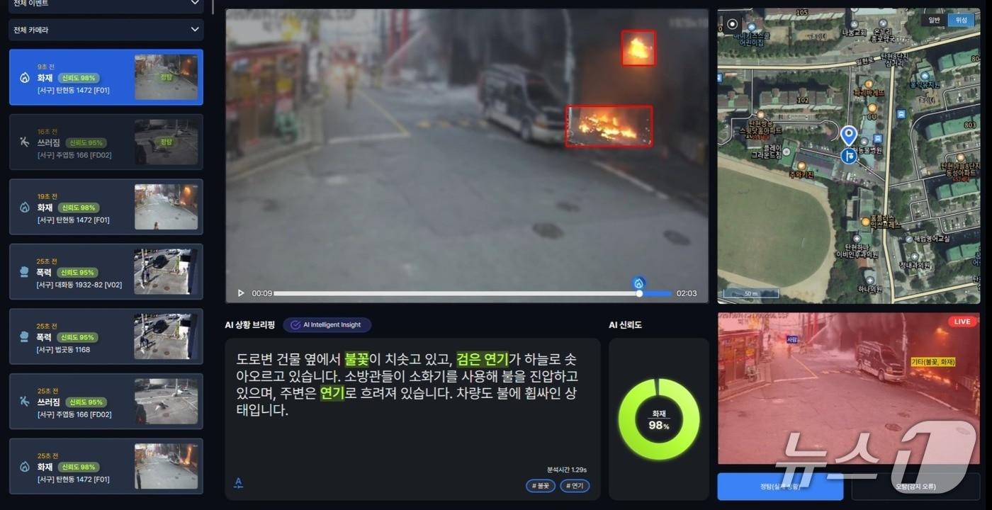Click the #연기 hashtag tag
The width and height of the screenshot is (992, 510).
(x=575, y=486)
